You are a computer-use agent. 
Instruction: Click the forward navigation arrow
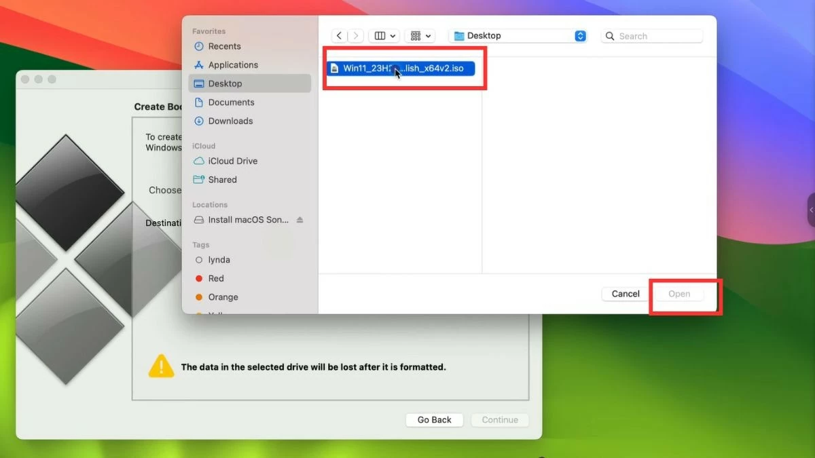(356, 36)
